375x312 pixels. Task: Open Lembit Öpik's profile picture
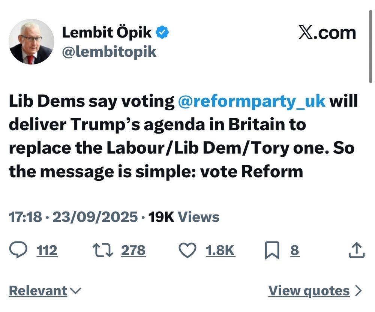31,42
